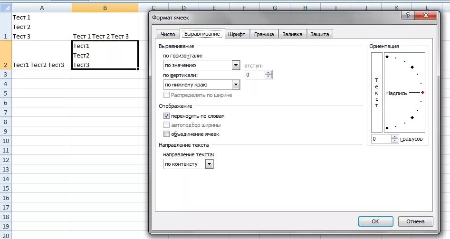The height and width of the screenshot is (239, 450).
Task: Increase the отступ value with up arrow
Action: [x=268, y=73]
